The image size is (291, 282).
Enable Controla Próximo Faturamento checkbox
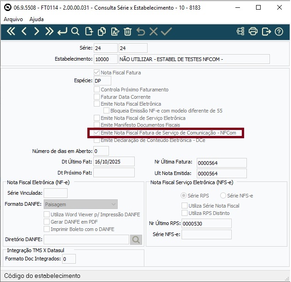[x=97, y=90]
